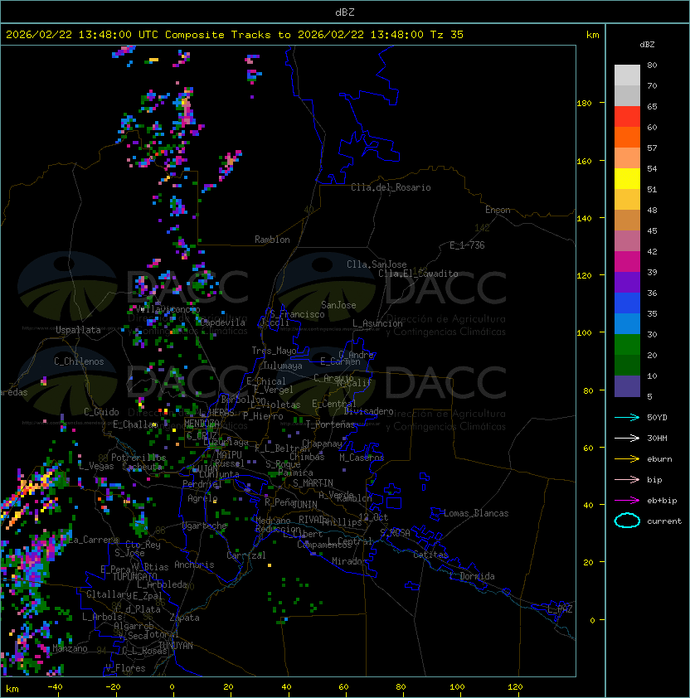Select the green 30-20 dBZ swatch

tap(627, 345)
